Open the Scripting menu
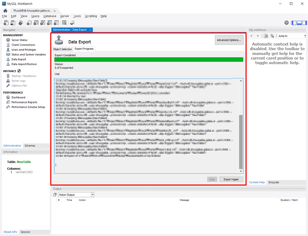308x236 pixels. pos(91,16)
